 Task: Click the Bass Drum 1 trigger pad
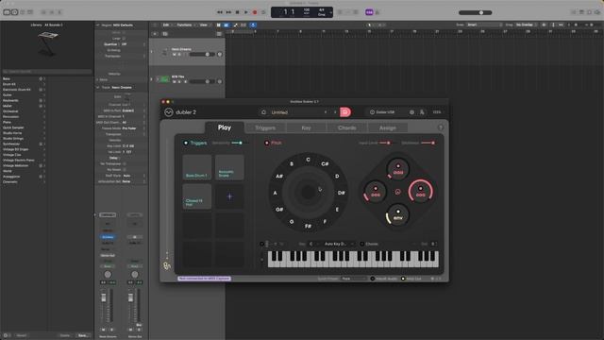click(197, 167)
